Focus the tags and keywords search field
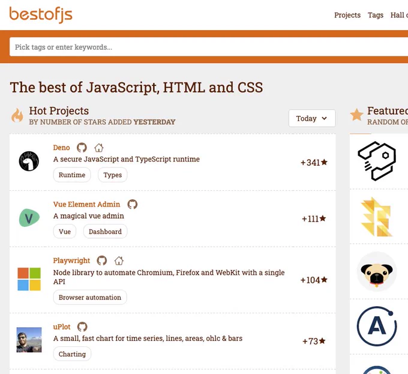The width and height of the screenshot is (408, 374). coord(209,47)
